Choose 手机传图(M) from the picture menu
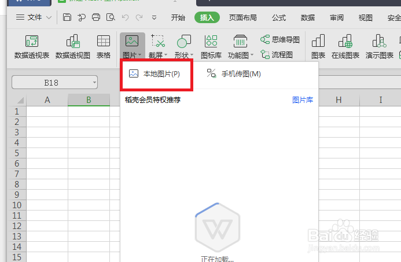The width and height of the screenshot is (401, 262). click(234, 74)
